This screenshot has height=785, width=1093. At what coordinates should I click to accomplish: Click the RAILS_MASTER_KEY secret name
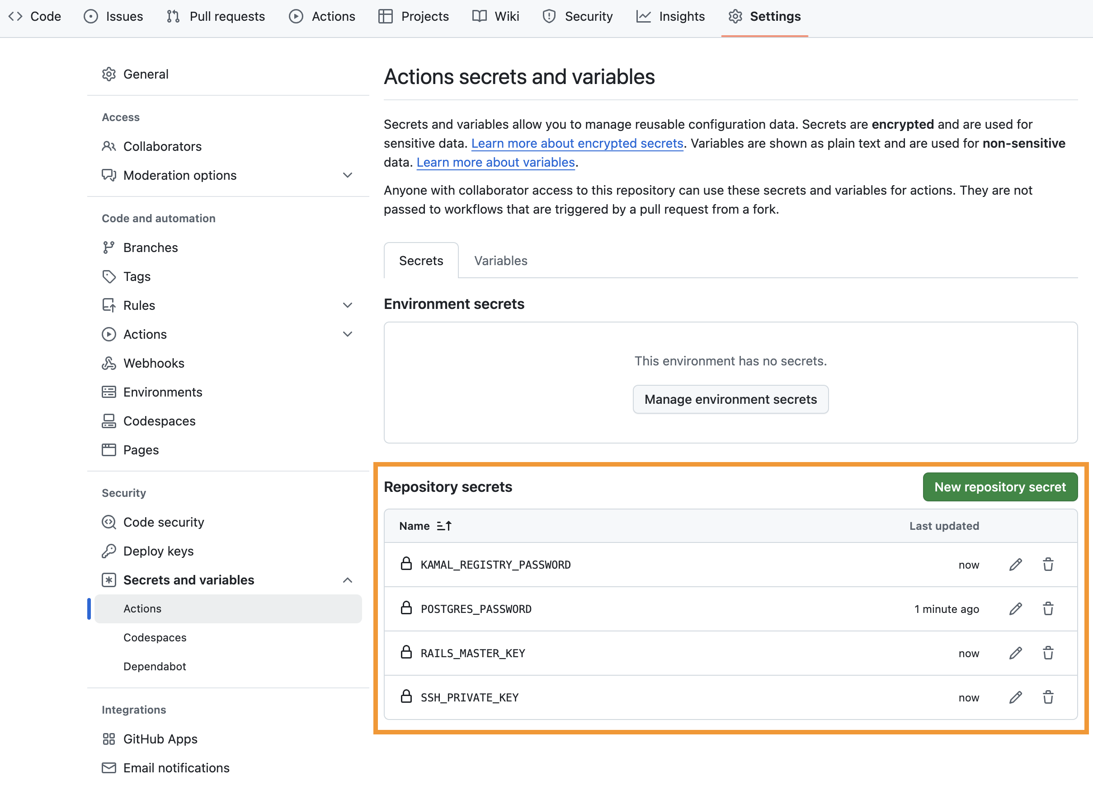(473, 654)
